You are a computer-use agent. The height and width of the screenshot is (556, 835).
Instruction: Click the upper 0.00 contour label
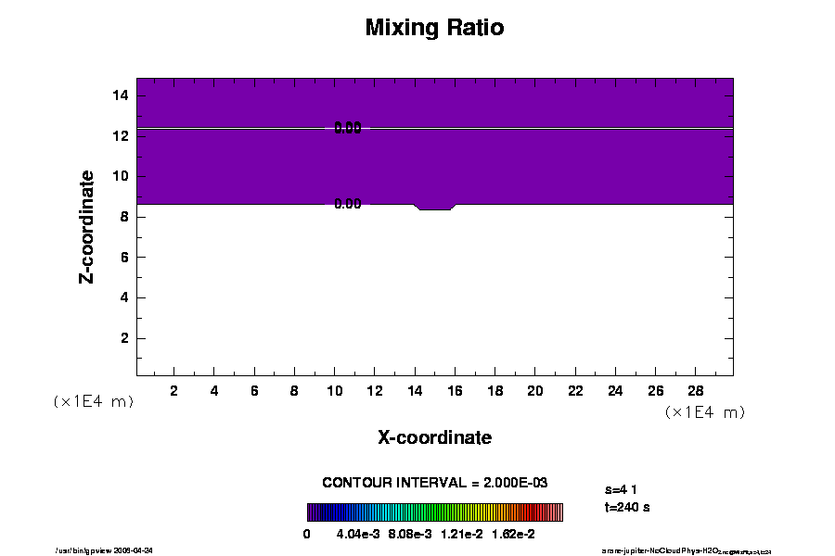(348, 128)
